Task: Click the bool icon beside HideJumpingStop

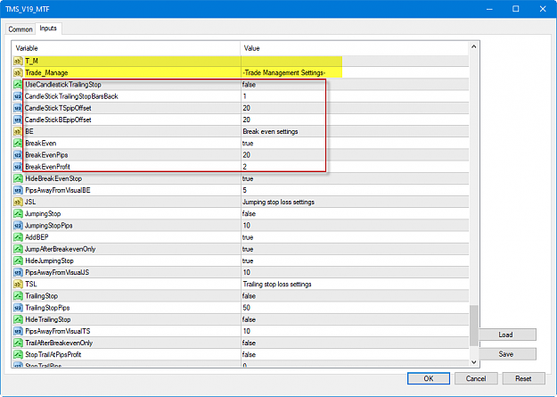Action: (x=18, y=261)
